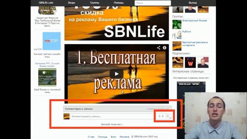Click Интересных страниц пока нет text
Image resolution: width=247 pixels, height=139 pixels.
191,78
